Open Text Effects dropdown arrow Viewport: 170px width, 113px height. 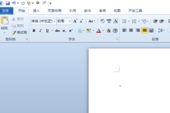pos(84,31)
